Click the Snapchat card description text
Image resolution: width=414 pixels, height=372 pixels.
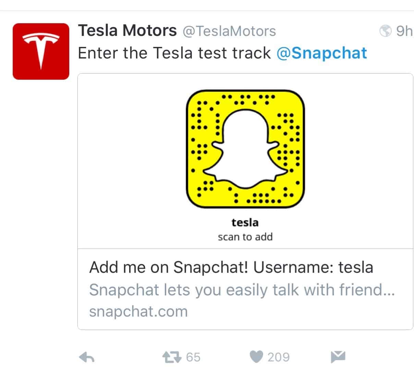242,290
